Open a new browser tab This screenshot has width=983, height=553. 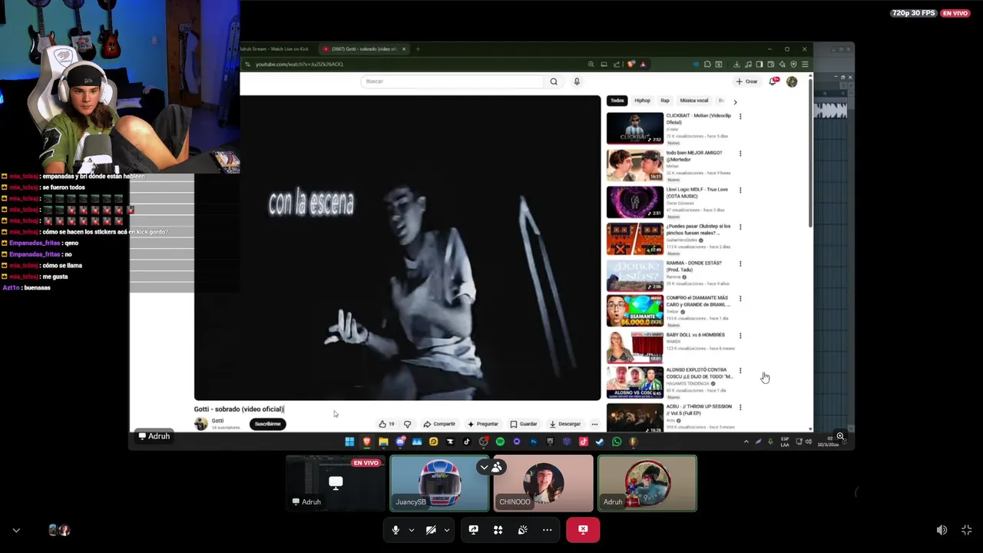coord(418,49)
